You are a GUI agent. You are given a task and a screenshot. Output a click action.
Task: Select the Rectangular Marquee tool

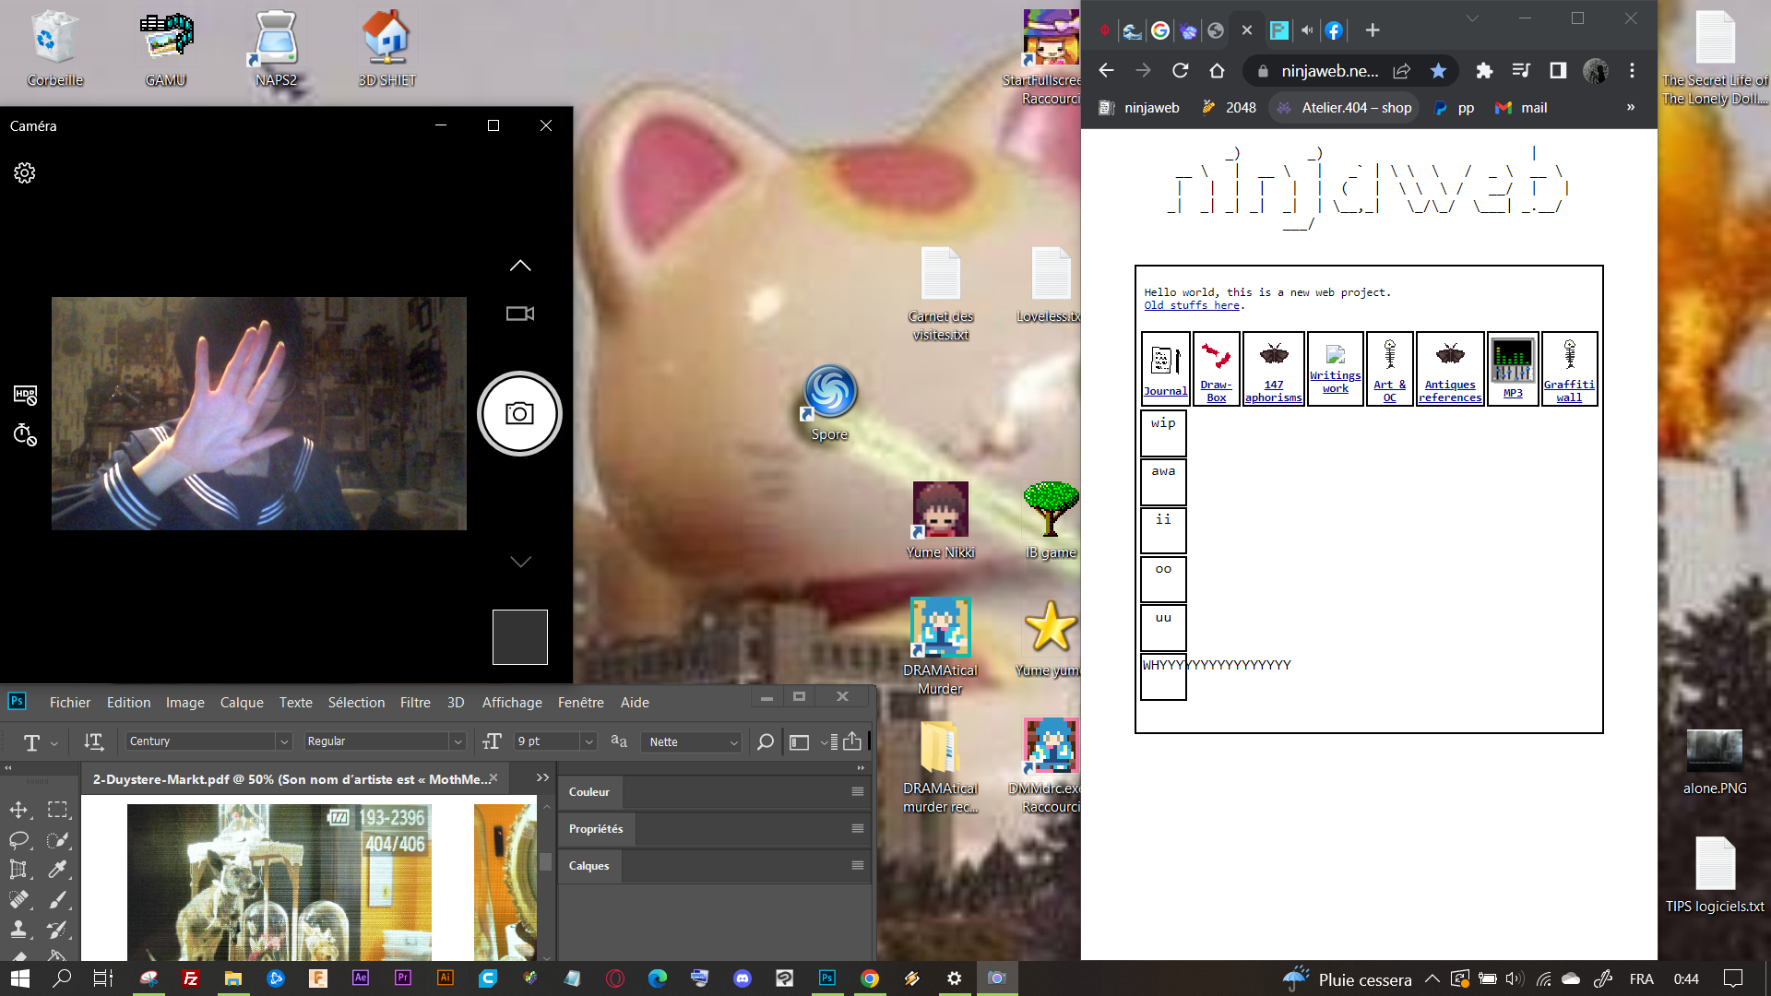pyautogui.click(x=58, y=810)
